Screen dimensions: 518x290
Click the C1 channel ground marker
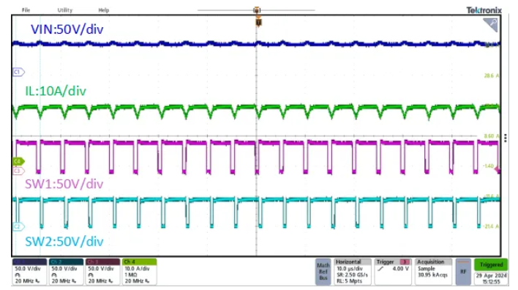point(18,72)
